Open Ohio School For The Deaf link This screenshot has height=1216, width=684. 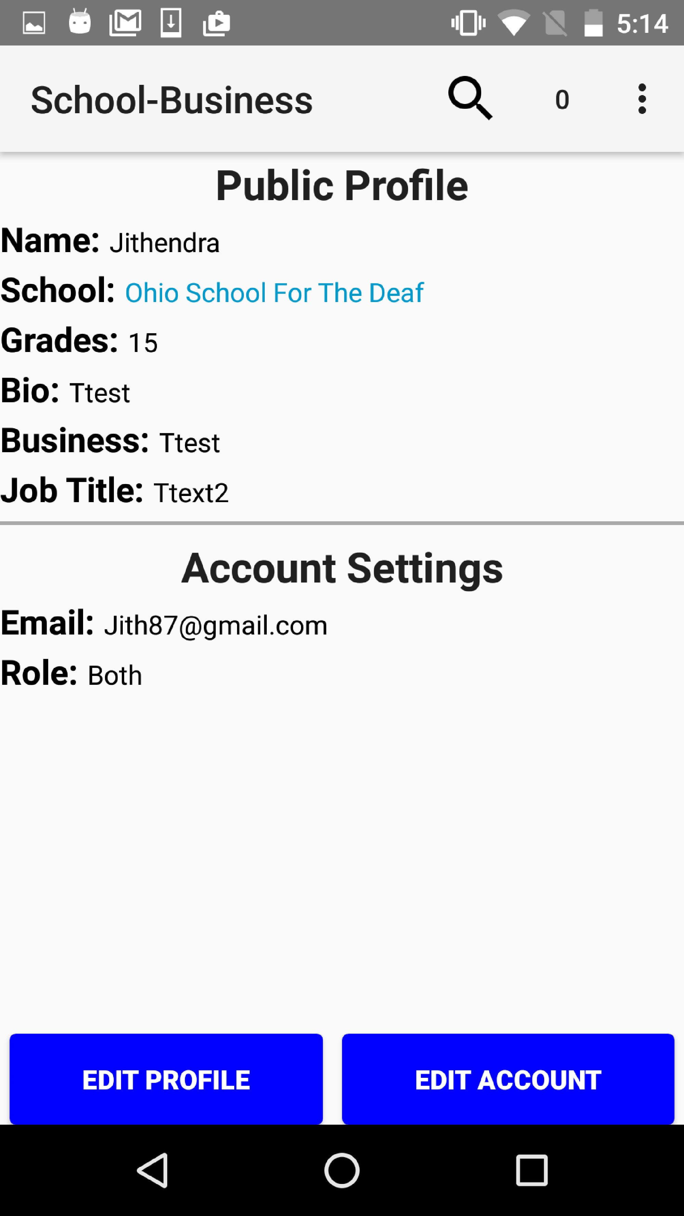[x=274, y=293]
